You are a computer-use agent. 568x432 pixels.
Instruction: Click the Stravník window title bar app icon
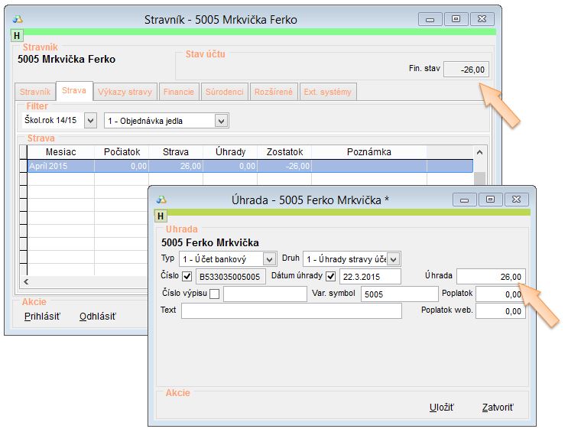coord(18,19)
